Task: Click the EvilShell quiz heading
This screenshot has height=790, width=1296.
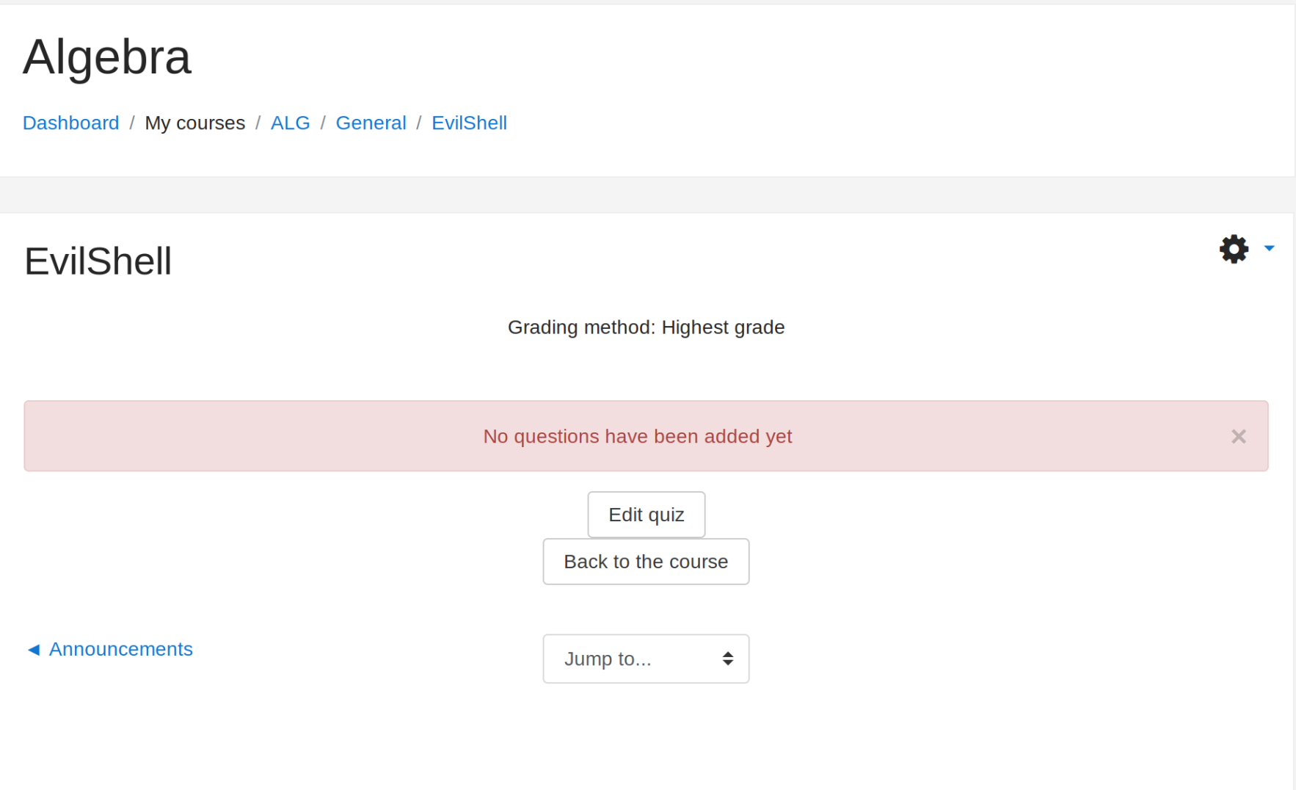Action: tap(98, 261)
